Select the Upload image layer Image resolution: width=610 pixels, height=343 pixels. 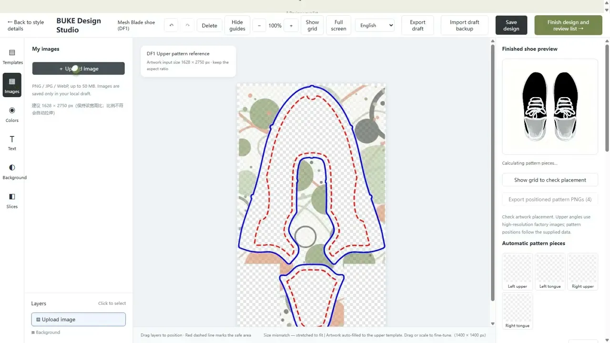coord(79,320)
